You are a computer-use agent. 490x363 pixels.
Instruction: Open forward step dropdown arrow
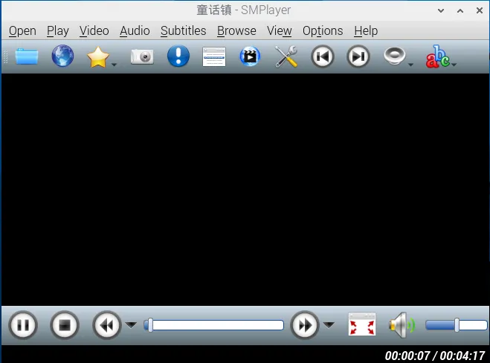[x=329, y=325]
